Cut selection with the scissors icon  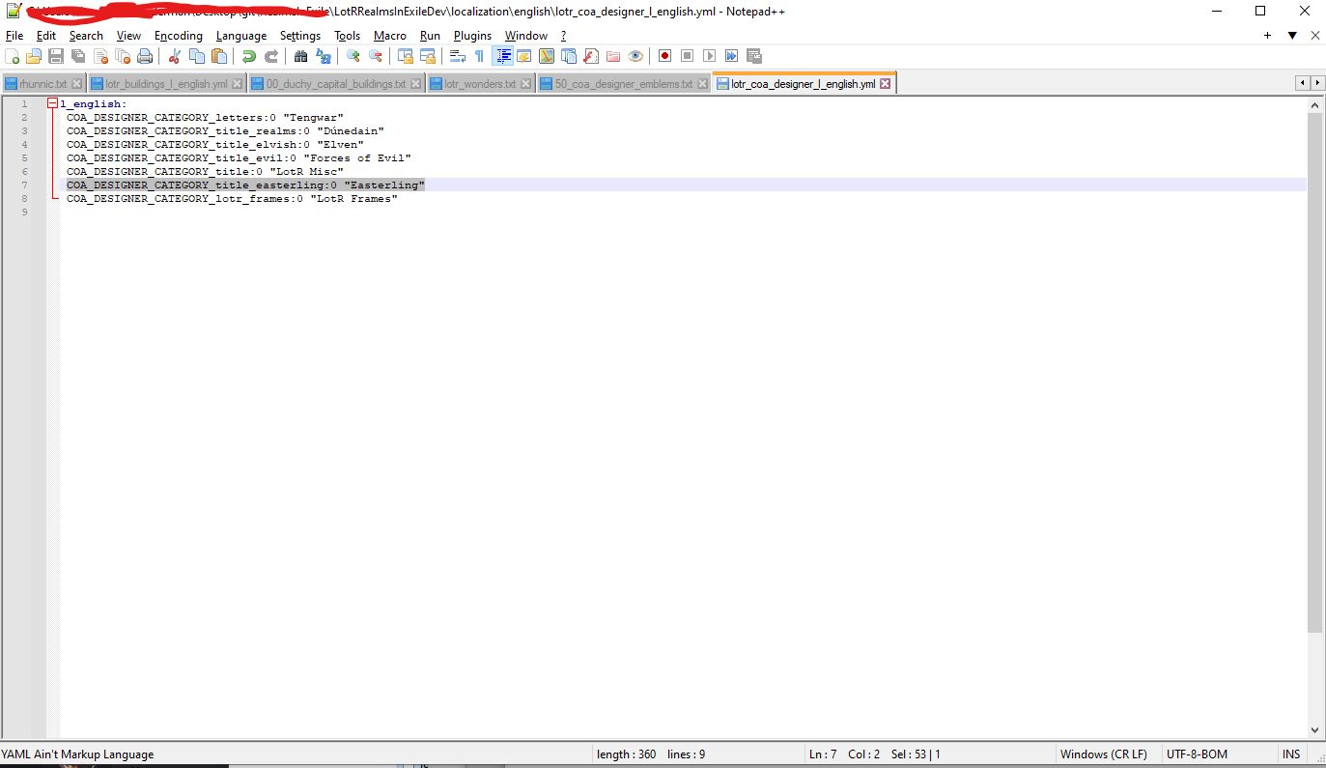[174, 56]
